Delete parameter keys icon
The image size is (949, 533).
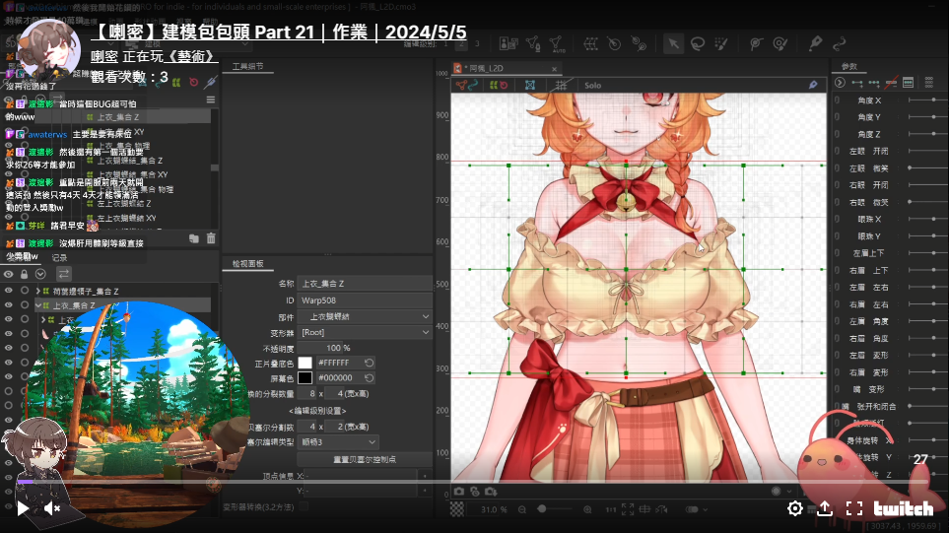(x=891, y=83)
